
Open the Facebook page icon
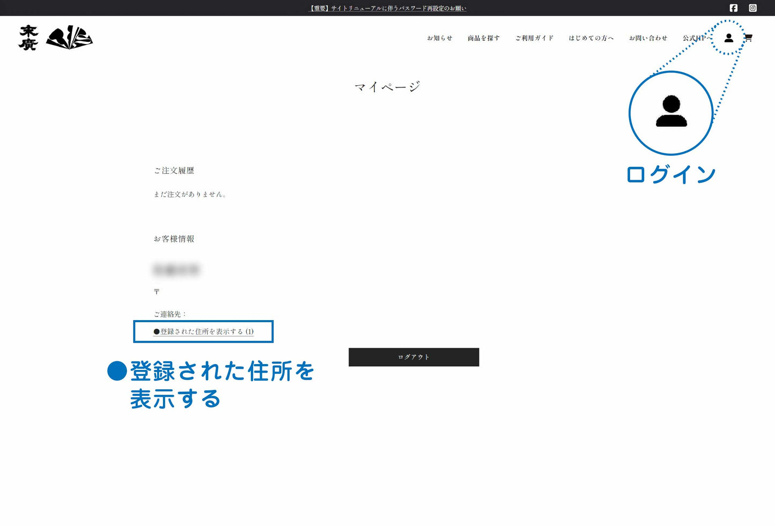click(x=733, y=8)
